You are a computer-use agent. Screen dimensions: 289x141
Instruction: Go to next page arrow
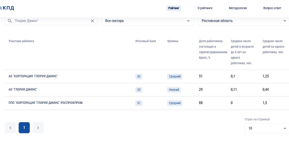38,128
